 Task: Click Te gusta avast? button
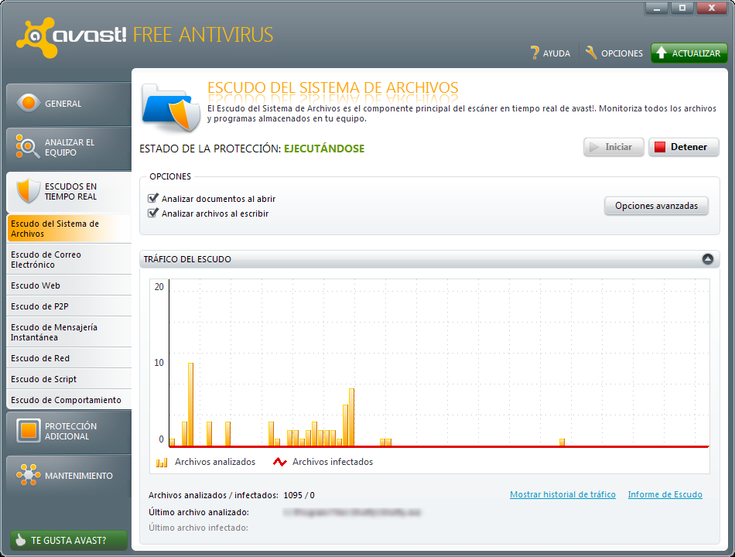pyautogui.click(x=68, y=540)
